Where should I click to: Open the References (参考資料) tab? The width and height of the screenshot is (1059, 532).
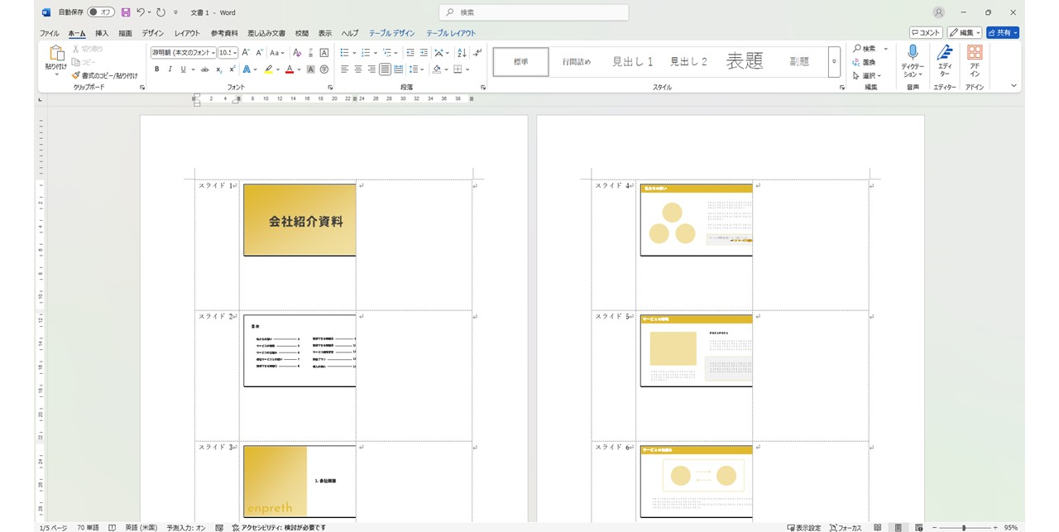coord(224,33)
